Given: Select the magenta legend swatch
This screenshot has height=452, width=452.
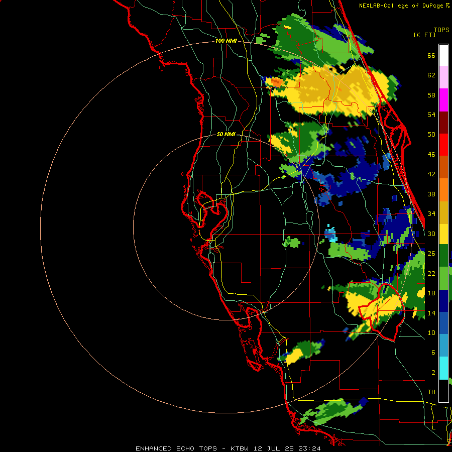Looking at the screenshot, I should coord(443,100).
